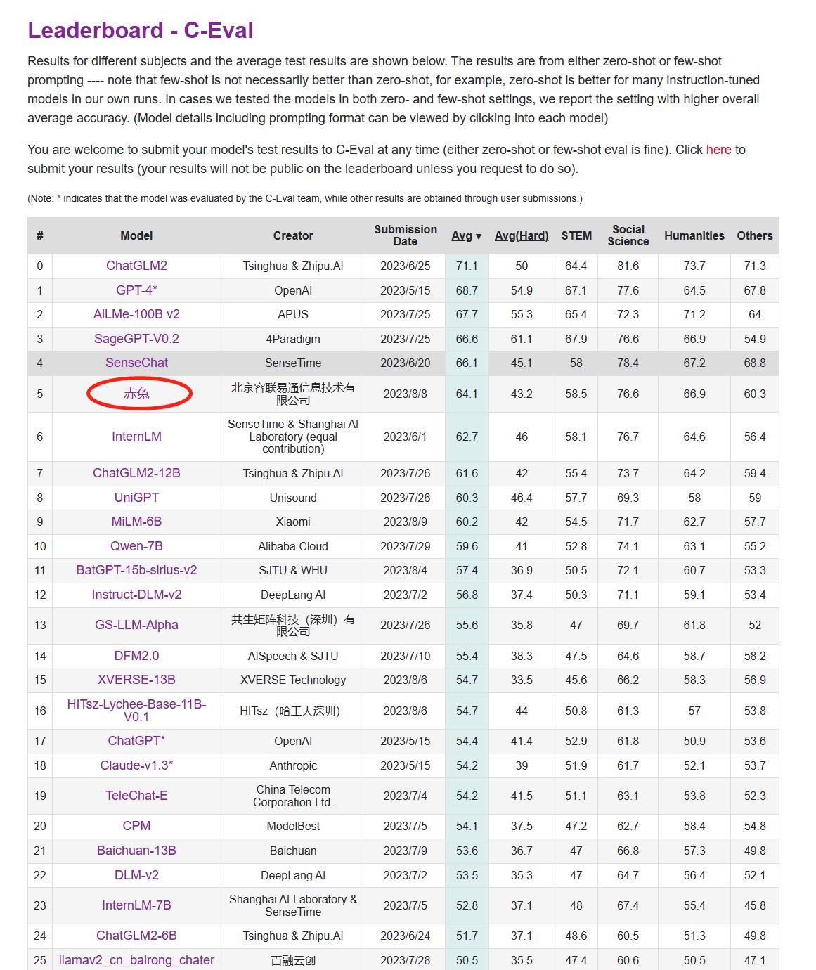Click the Baichuan-13B model link
The image size is (816, 970).
click(136, 851)
